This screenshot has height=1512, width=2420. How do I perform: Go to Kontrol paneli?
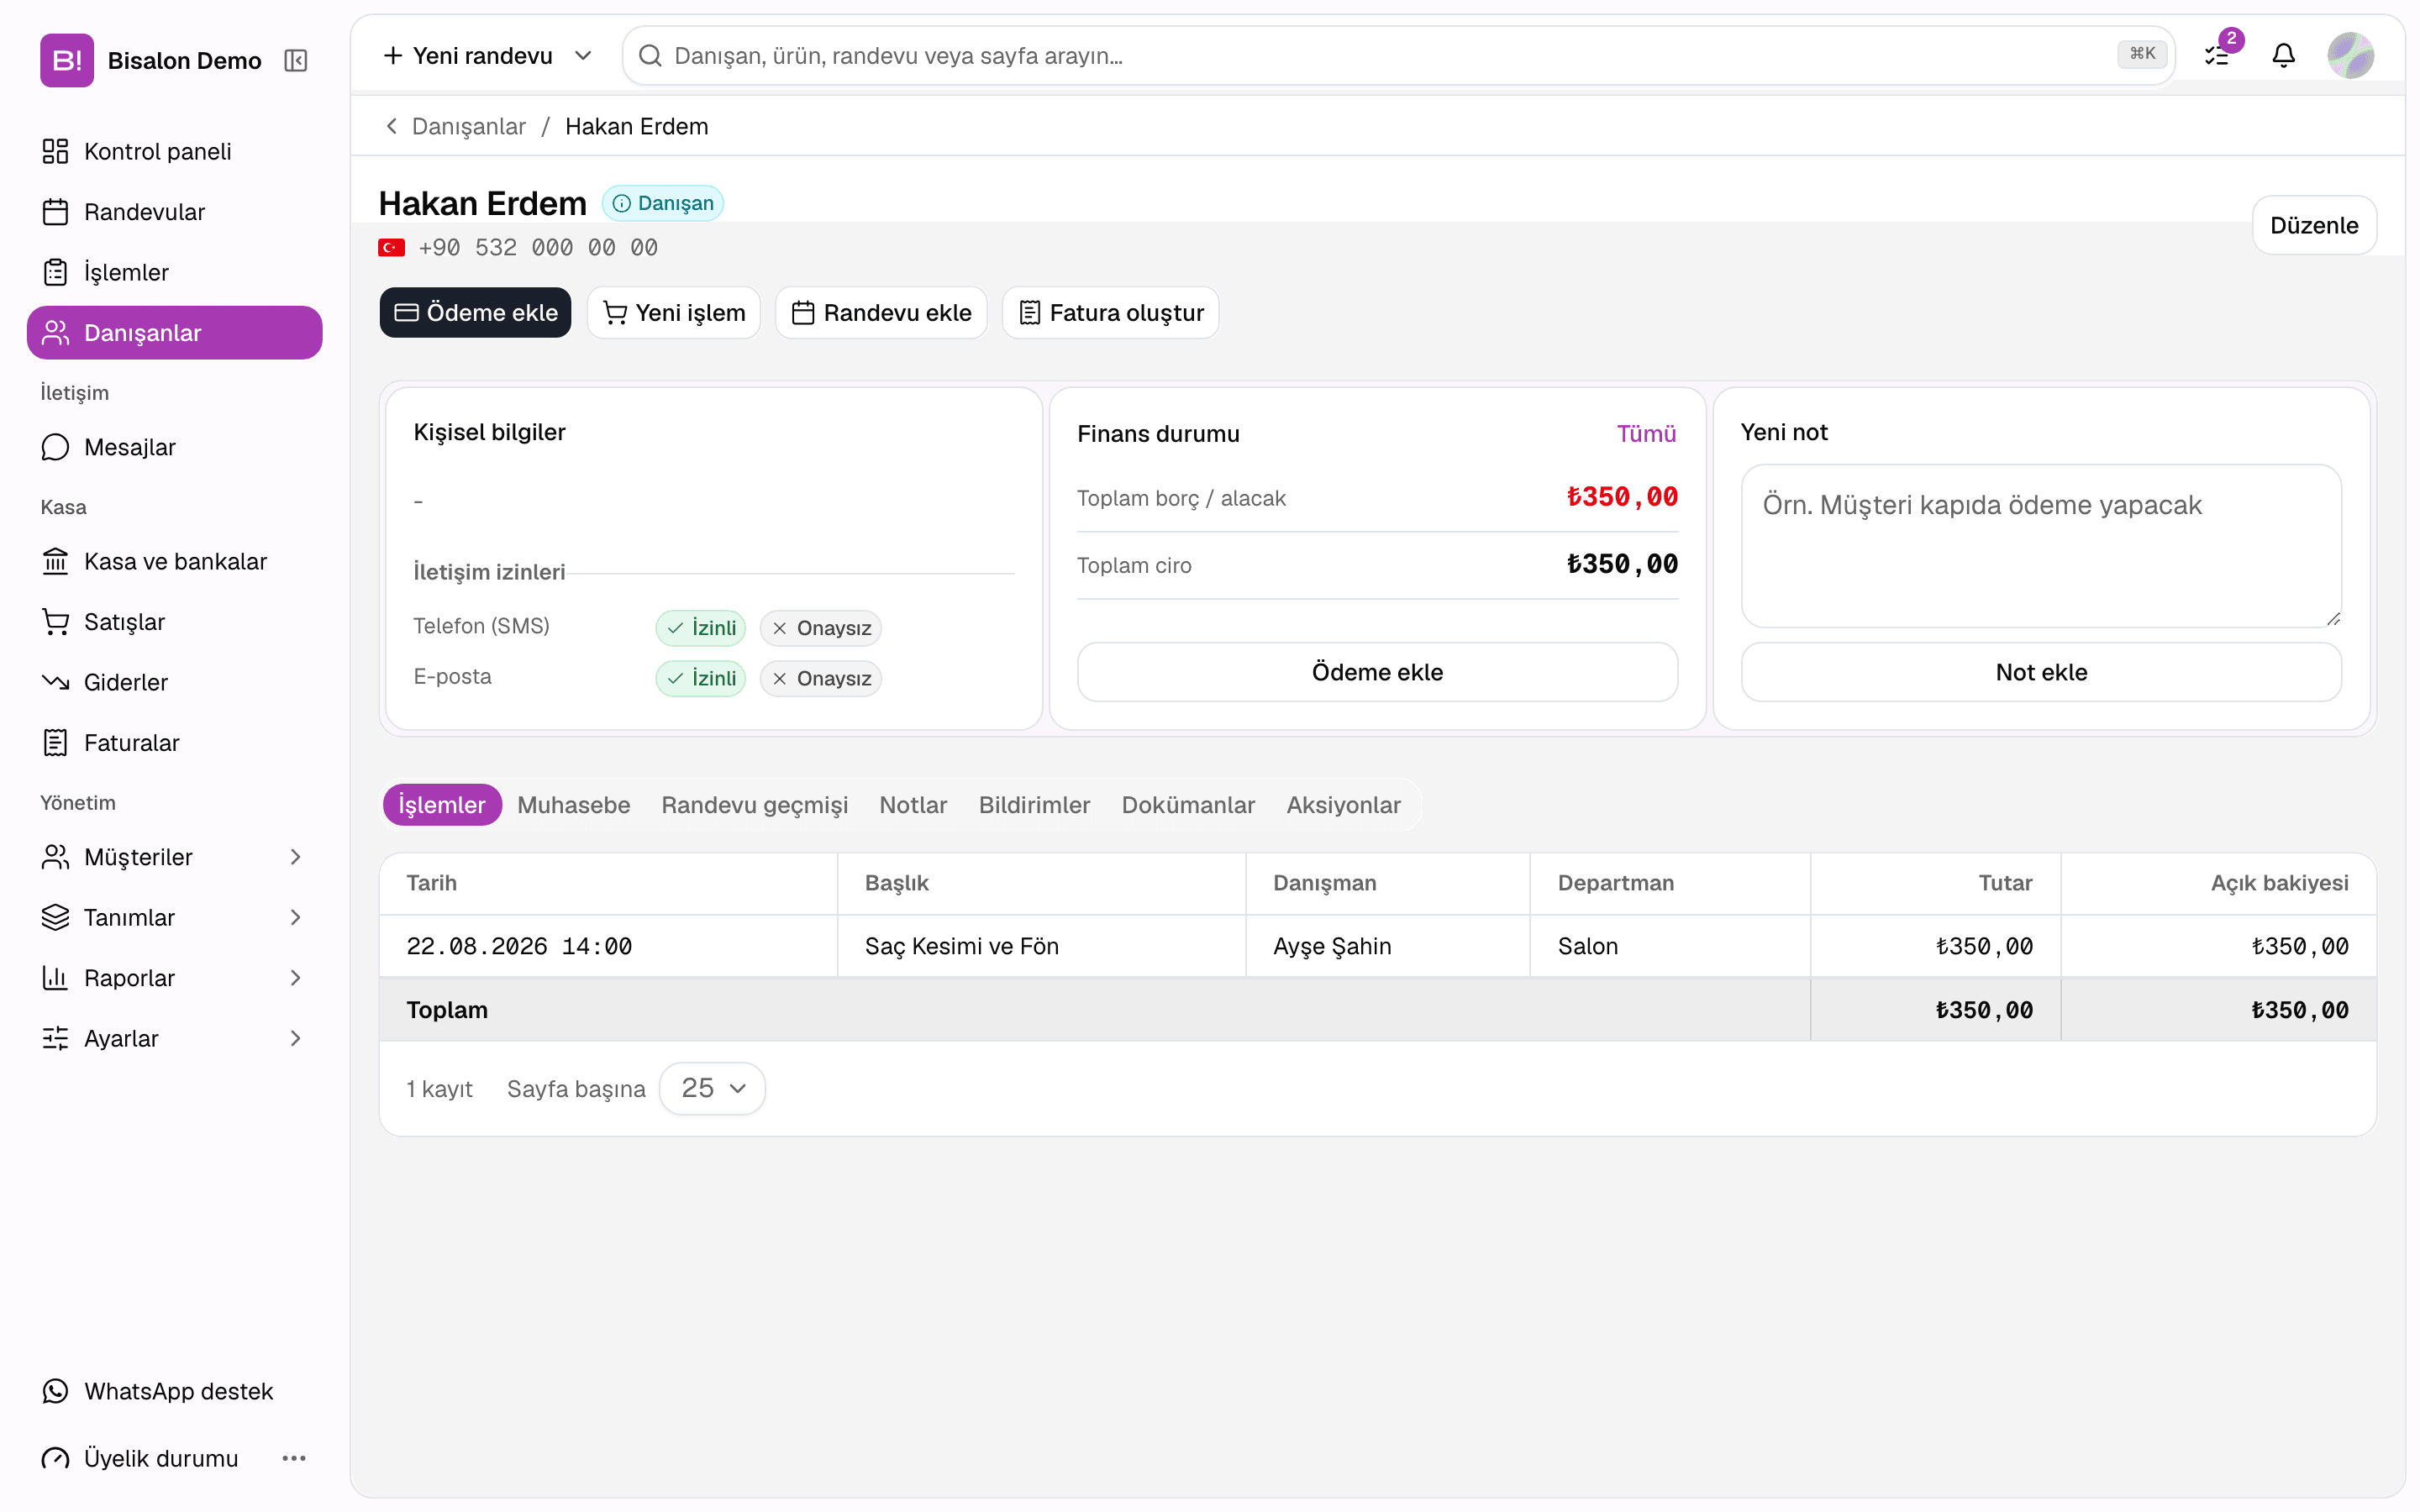[x=175, y=151]
